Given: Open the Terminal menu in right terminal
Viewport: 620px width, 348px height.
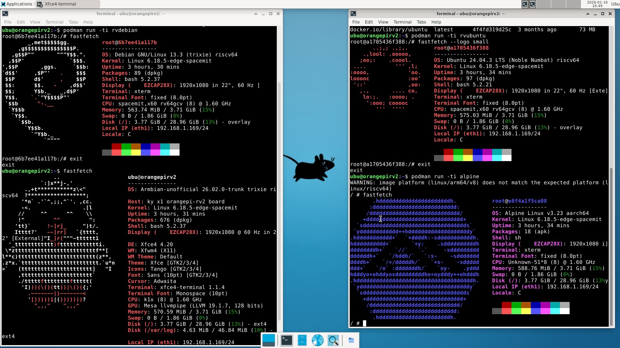Looking at the screenshot, I should pos(402,22).
